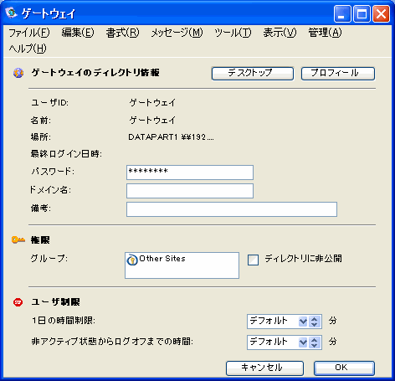The width and height of the screenshot is (395, 381).
Task: Click the directory info globe icon
Action: [18, 73]
